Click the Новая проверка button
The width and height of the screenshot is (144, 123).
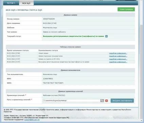[x=126, y=9]
